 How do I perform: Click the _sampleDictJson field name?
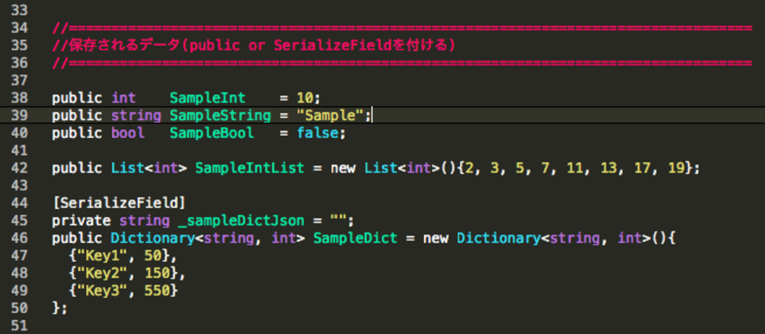[241, 221]
